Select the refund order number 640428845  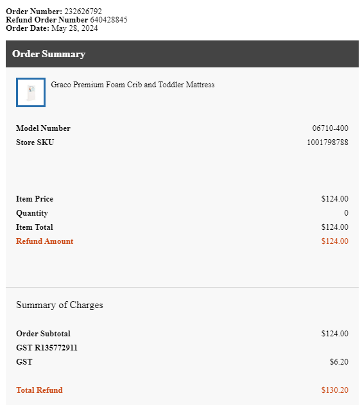108,20
